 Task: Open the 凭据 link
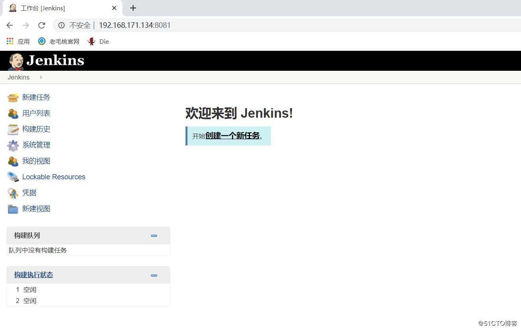(x=29, y=193)
